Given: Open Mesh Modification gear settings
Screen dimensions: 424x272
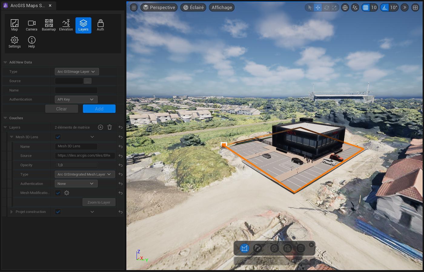Looking at the screenshot, I should point(67,193).
